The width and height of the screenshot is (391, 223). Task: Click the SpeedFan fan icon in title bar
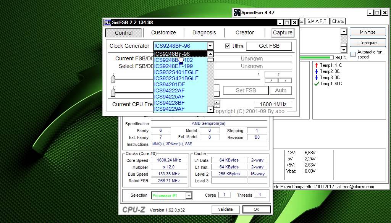(237, 13)
